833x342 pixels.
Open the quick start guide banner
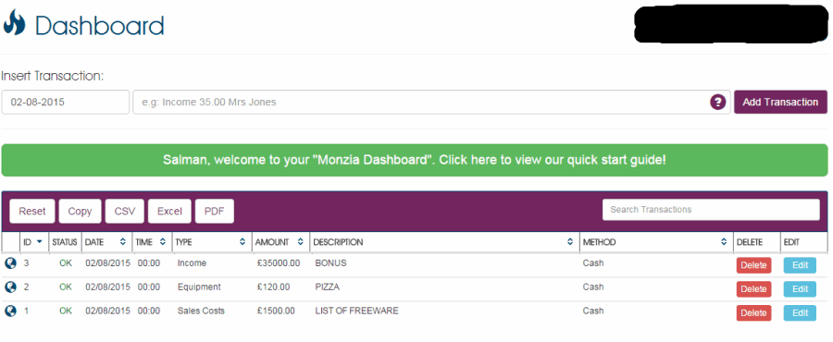415,160
